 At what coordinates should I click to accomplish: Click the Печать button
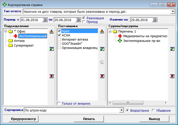point(89,119)
